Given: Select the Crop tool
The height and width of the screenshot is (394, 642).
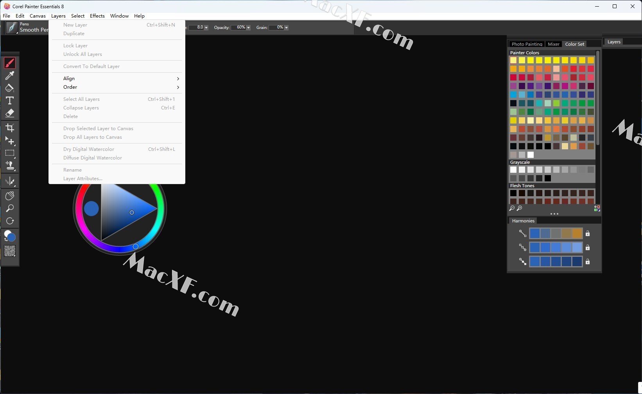Looking at the screenshot, I should point(10,128).
